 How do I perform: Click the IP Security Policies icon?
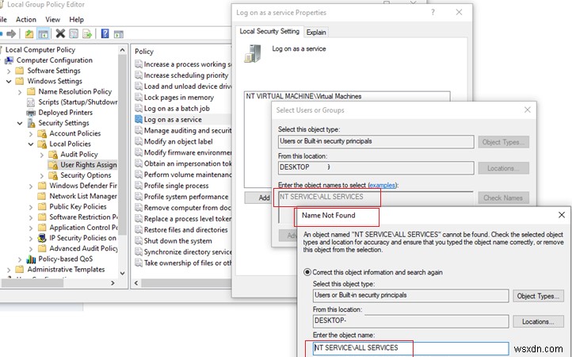click(x=42, y=238)
